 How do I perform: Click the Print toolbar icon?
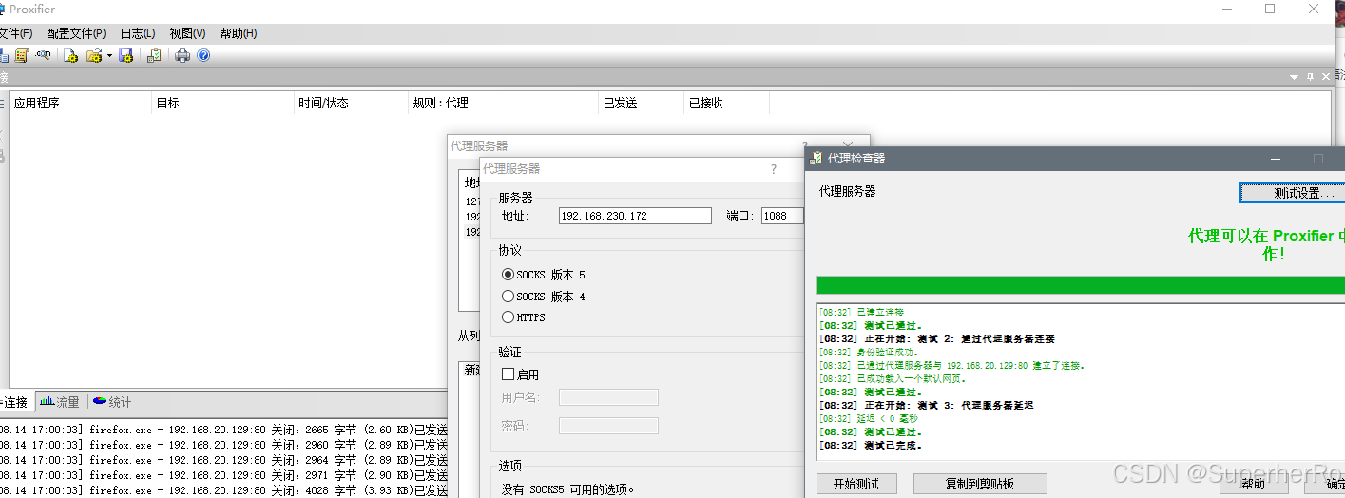(183, 55)
